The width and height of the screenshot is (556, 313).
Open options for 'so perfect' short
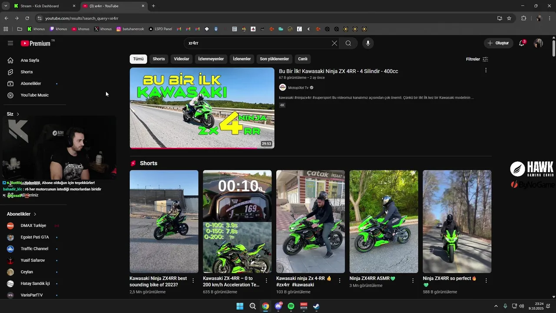pyautogui.click(x=486, y=281)
